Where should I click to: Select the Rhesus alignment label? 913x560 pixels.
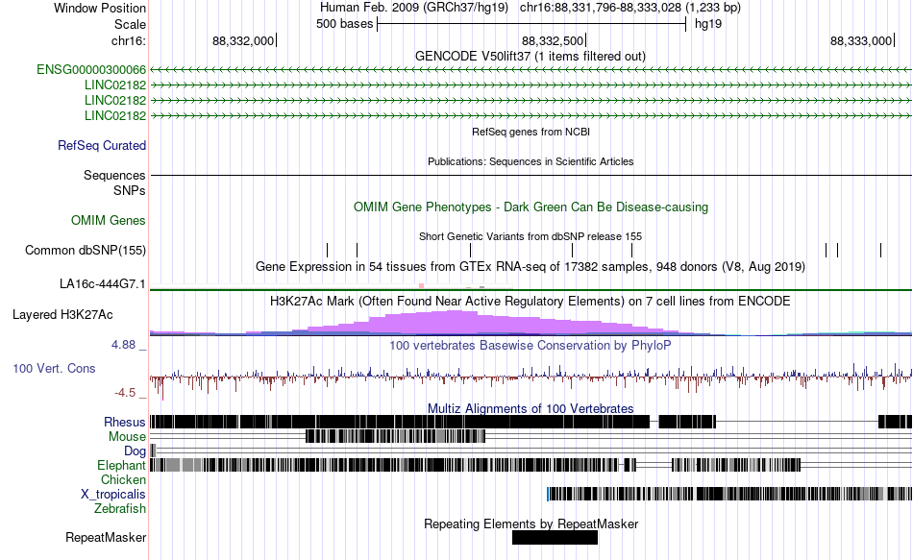(x=125, y=422)
